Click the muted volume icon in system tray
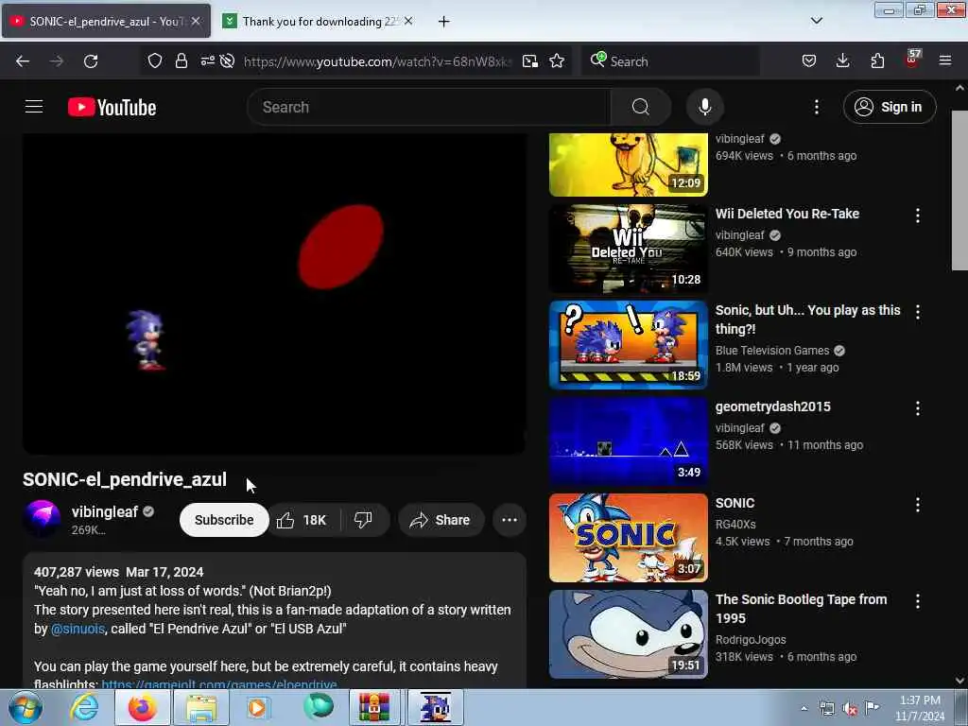 point(850,709)
